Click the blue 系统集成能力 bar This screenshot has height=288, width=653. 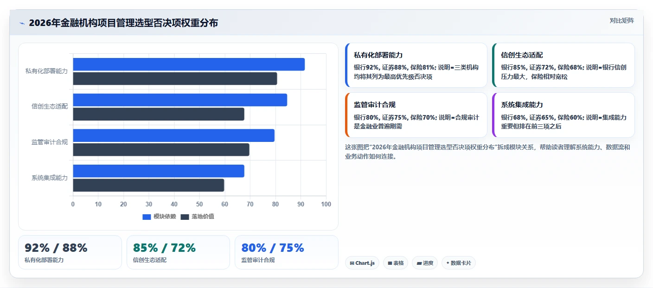pos(159,171)
